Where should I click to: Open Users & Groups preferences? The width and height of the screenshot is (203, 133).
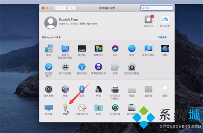point(65,67)
